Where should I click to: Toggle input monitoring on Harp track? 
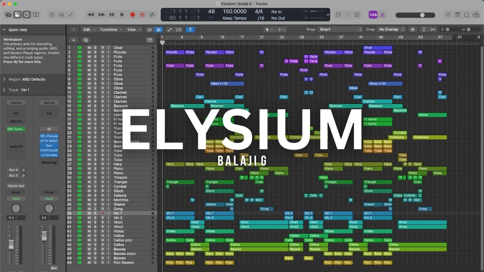108,164
